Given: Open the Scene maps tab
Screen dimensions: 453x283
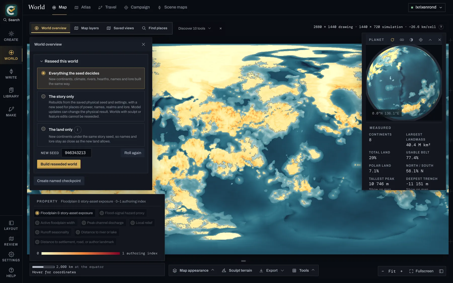Looking at the screenshot, I should (173, 7).
